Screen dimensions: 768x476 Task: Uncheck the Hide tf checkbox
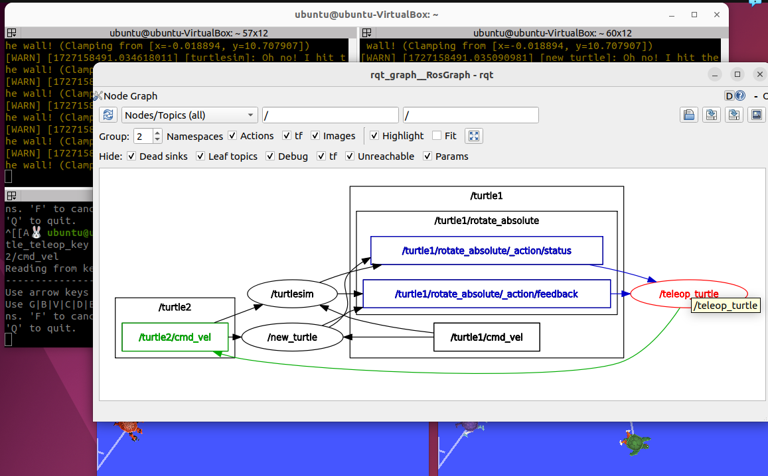pyautogui.click(x=321, y=156)
